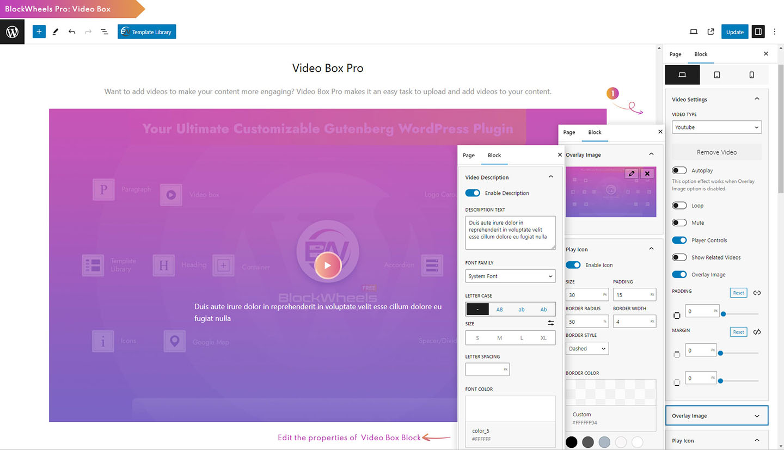Select the tablet device preview icon
Screen dimensions: 784x450
pos(716,75)
